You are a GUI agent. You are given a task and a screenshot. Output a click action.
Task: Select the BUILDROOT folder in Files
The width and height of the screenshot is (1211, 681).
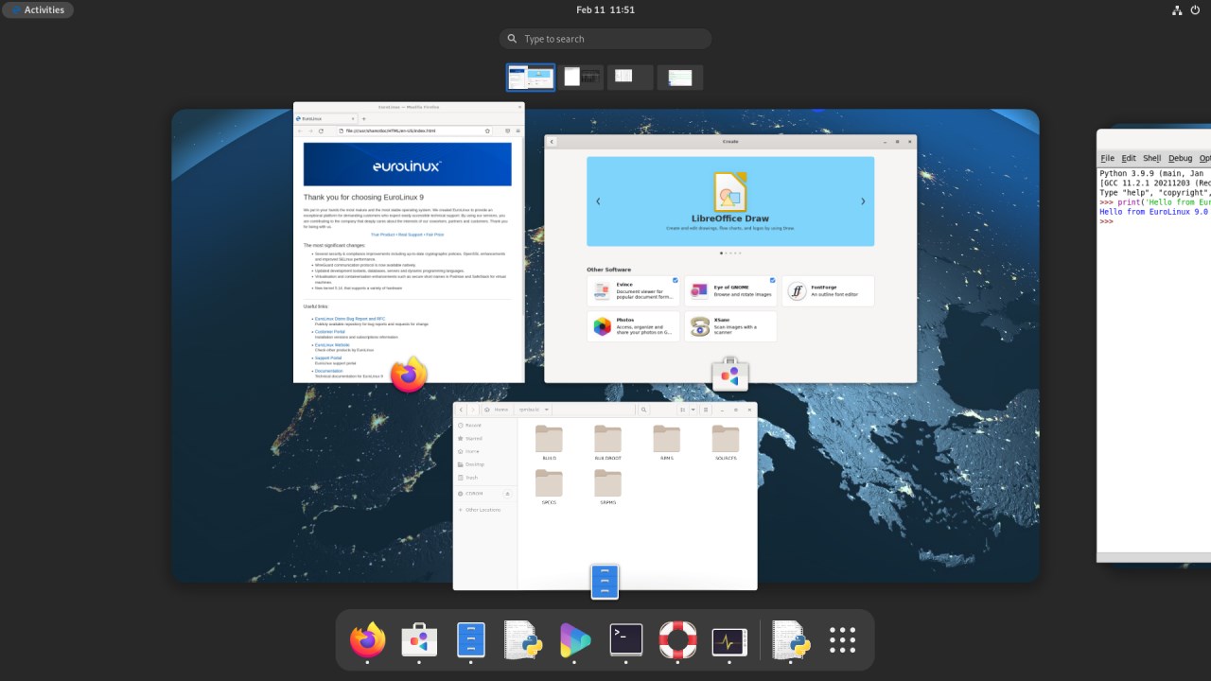point(607,443)
